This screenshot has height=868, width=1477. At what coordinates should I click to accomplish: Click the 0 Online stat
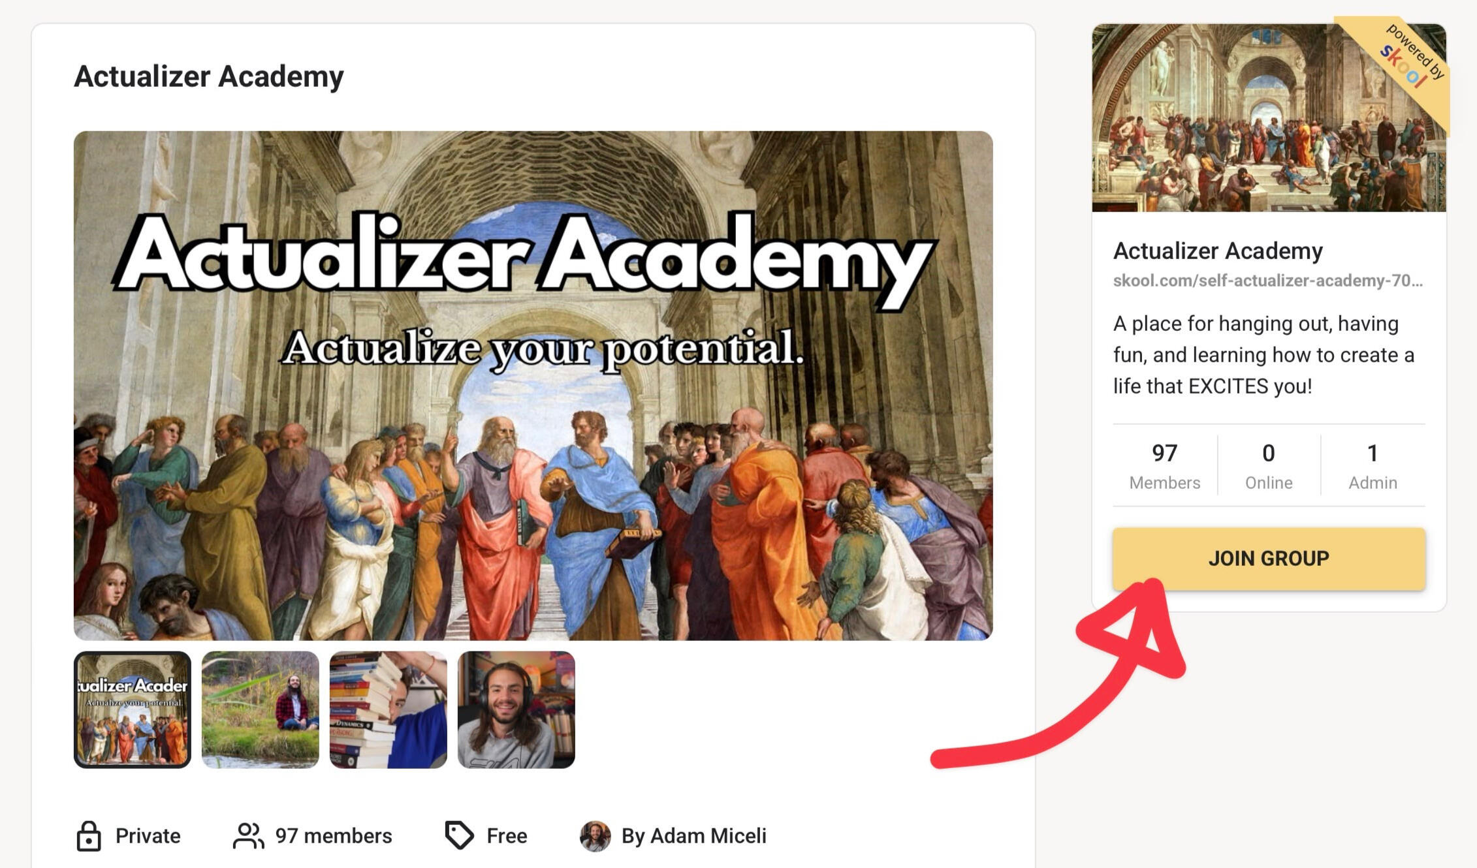click(x=1269, y=466)
